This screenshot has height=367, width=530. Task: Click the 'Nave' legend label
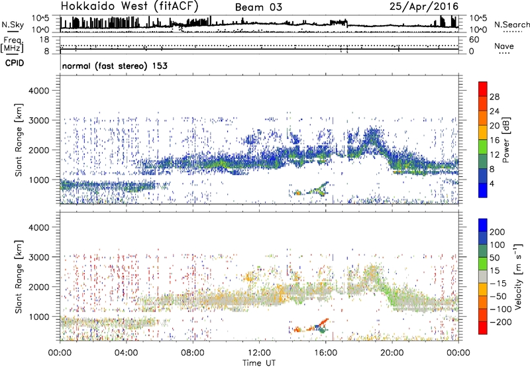click(504, 46)
